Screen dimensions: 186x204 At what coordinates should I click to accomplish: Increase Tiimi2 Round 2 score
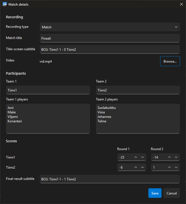[169, 167]
